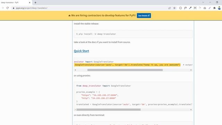
Task: Click the 'Install the stable release:' text
Action: (x=86, y=24)
